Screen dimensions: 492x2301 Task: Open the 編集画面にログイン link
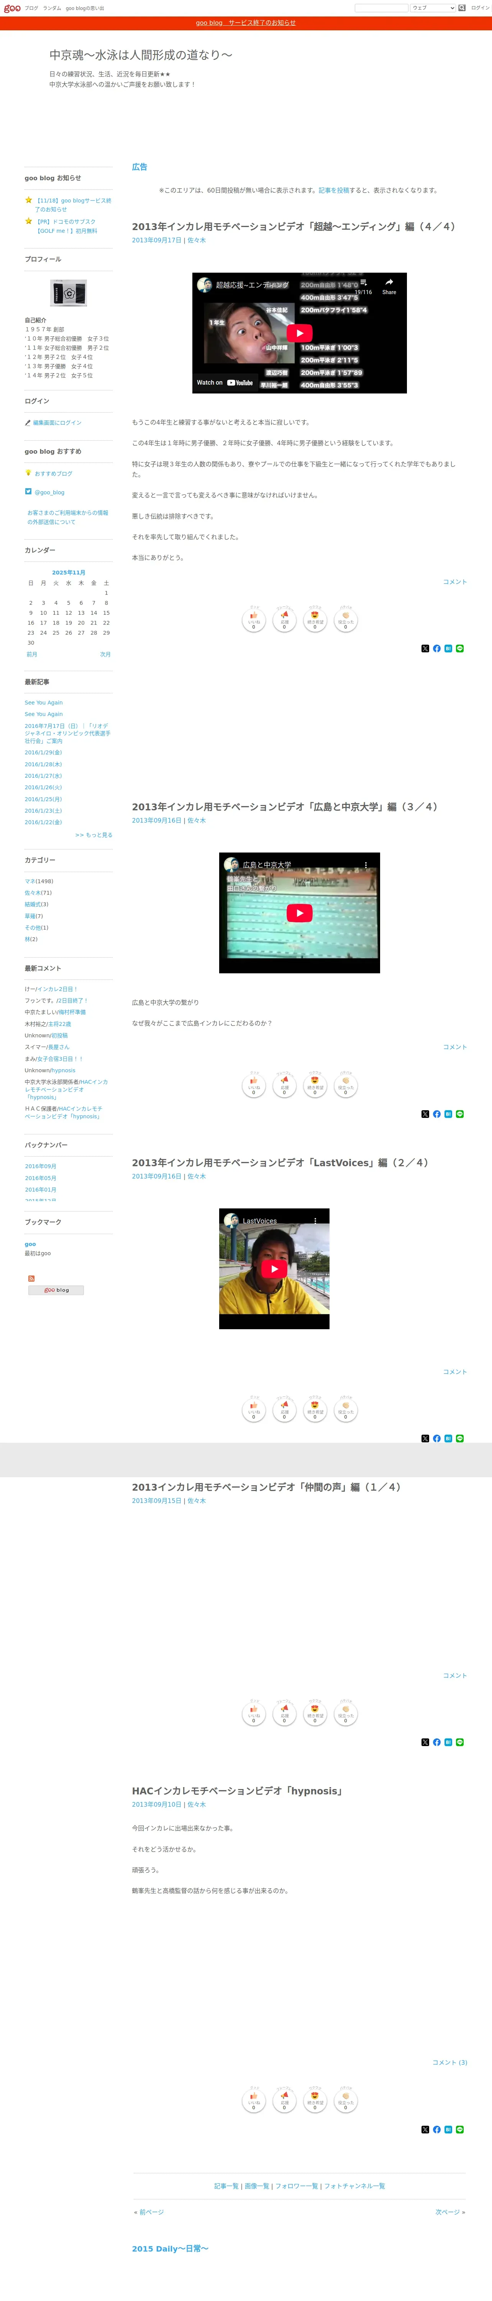(x=57, y=423)
